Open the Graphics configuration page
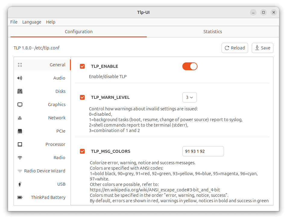The image size is (287, 220). 57,104
